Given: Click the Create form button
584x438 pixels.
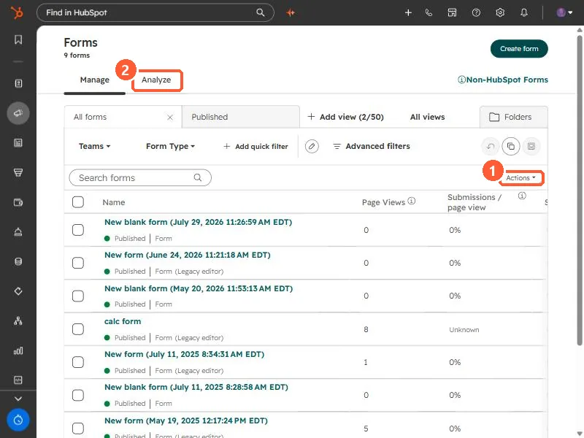Looking at the screenshot, I should click(x=519, y=49).
